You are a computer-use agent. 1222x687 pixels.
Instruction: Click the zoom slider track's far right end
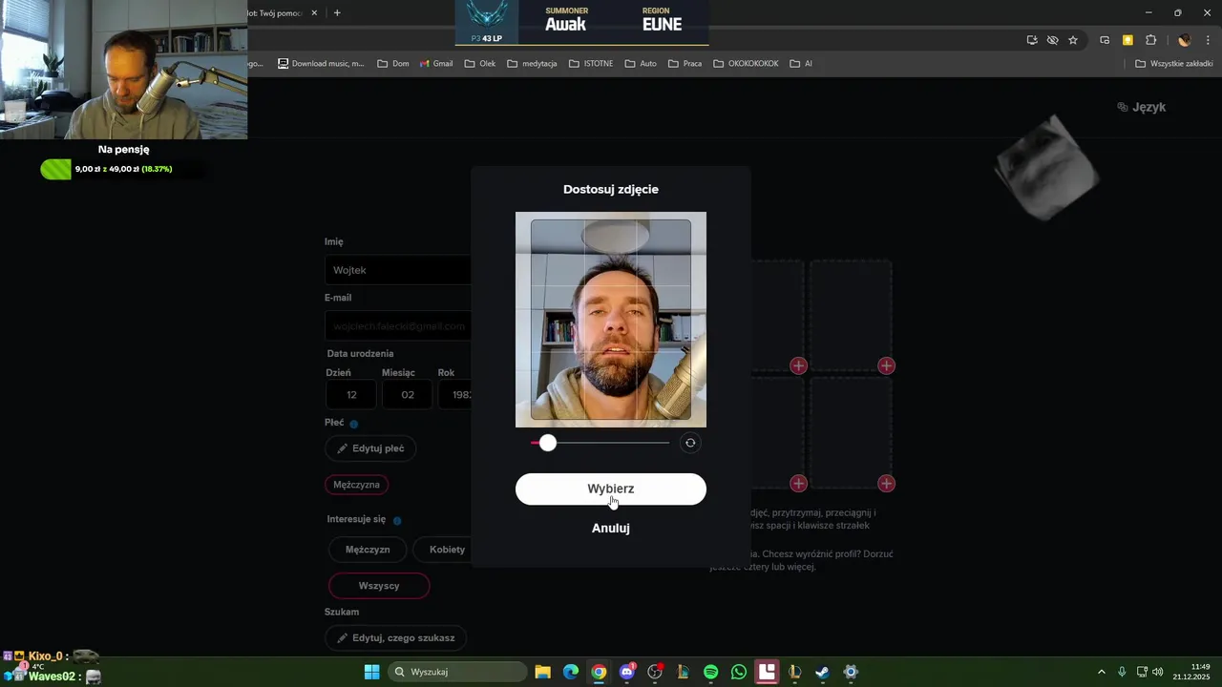pyautogui.click(x=667, y=443)
